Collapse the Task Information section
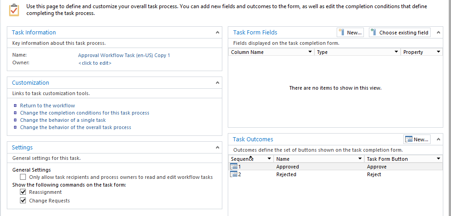 (217, 33)
